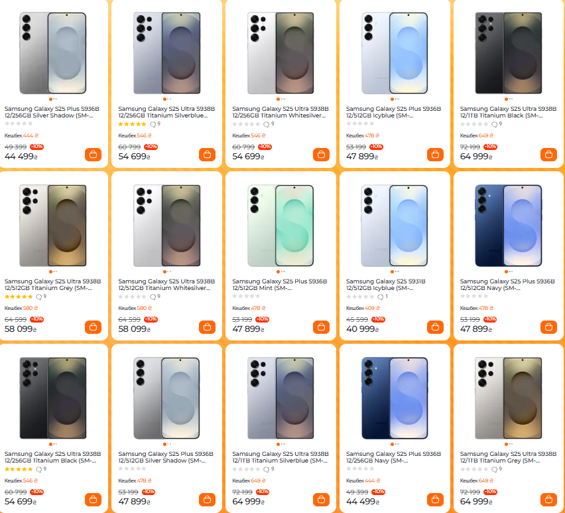The width and height of the screenshot is (565, 513).
Task: Add Galaxy S25 Plus Navy 256GB to cart
Action: 435,499
